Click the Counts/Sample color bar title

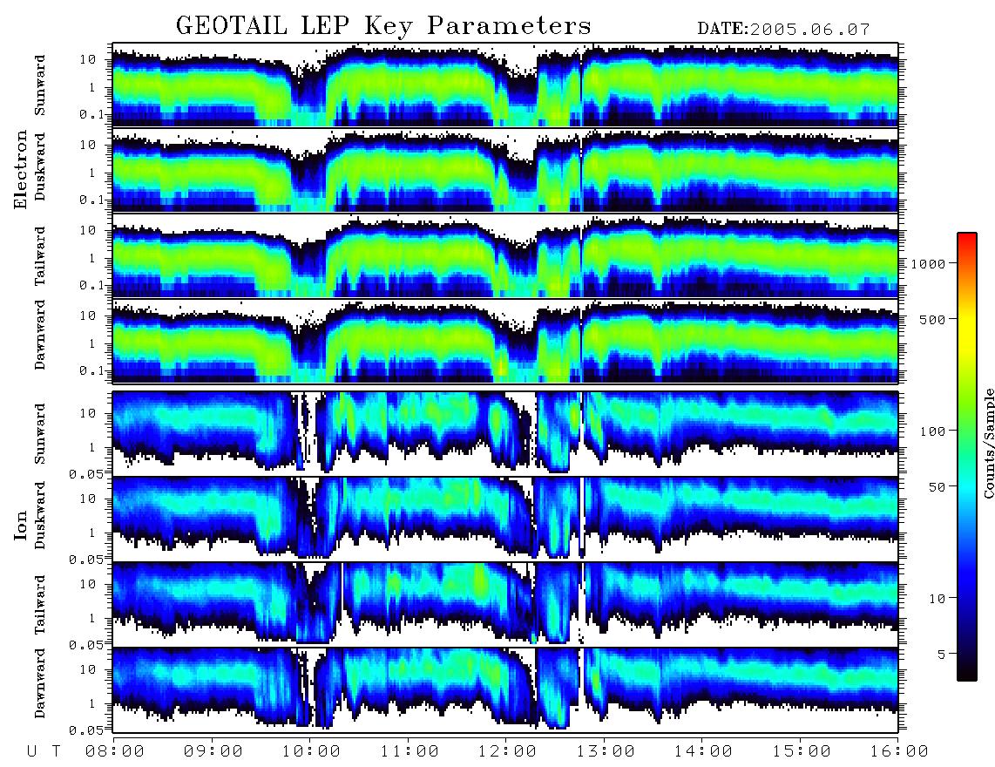click(x=988, y=444)
